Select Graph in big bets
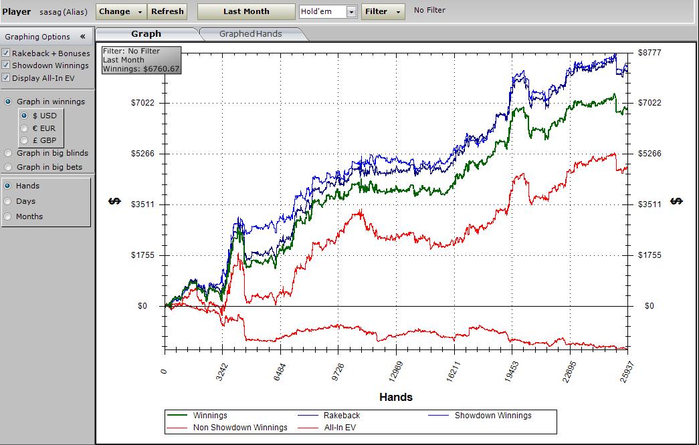 coord(8,167)
